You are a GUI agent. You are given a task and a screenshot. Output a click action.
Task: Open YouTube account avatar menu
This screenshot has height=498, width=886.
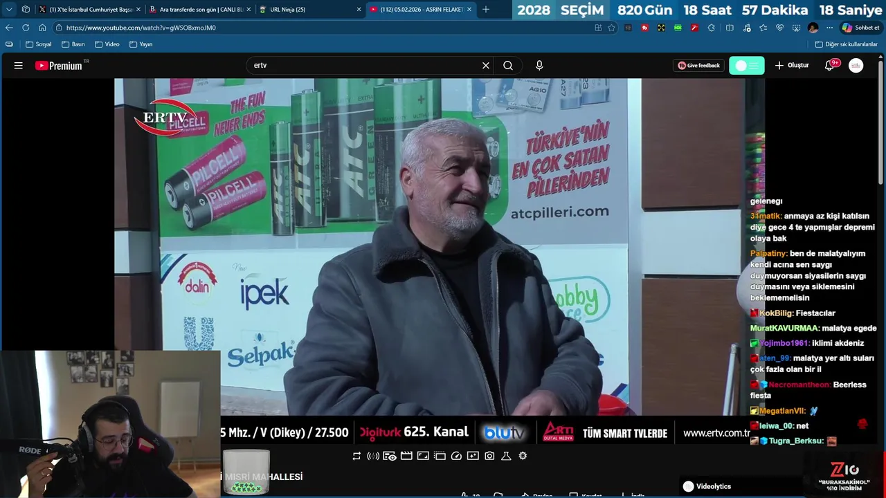856,66
